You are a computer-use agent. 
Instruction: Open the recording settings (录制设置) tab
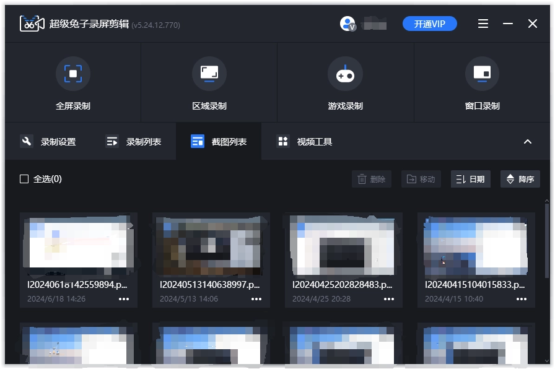point(48,142)
